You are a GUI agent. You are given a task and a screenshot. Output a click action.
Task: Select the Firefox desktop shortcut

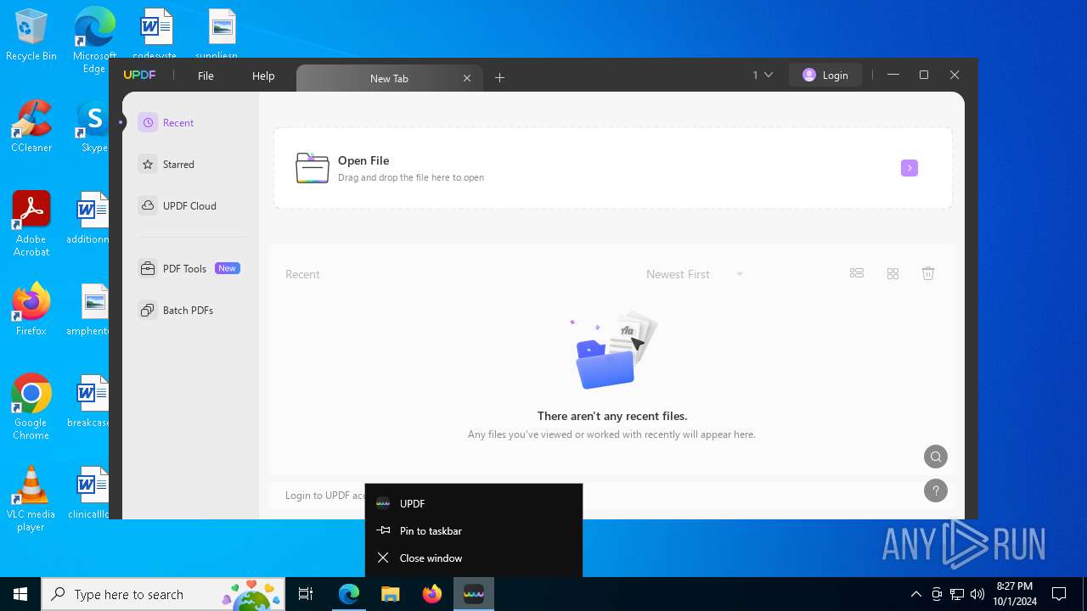point(31,310)
